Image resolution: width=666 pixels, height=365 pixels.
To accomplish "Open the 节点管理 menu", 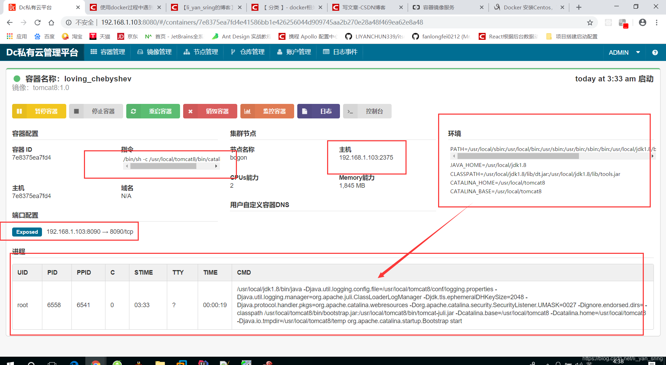I will pyautogui.click(x=201, y=52).
